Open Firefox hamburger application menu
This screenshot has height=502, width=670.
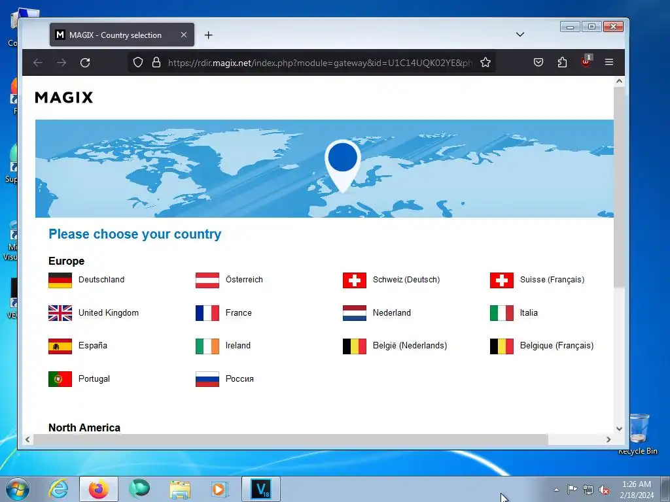(x=609, y=63)
